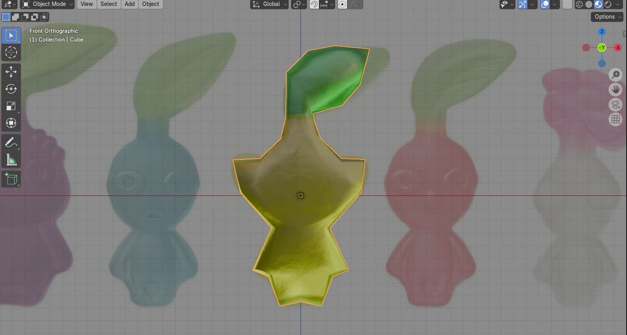Switch to wireframe viewport shading
Viewport: 627px width, 335px height.
click(579, 4)
